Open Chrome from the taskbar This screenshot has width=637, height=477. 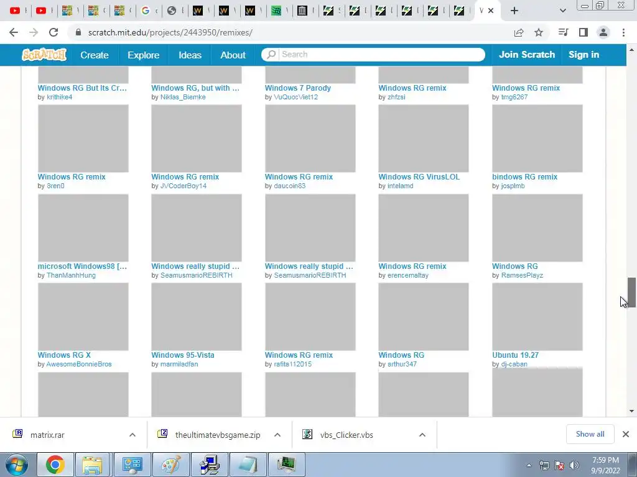click(x=55, y=465)
